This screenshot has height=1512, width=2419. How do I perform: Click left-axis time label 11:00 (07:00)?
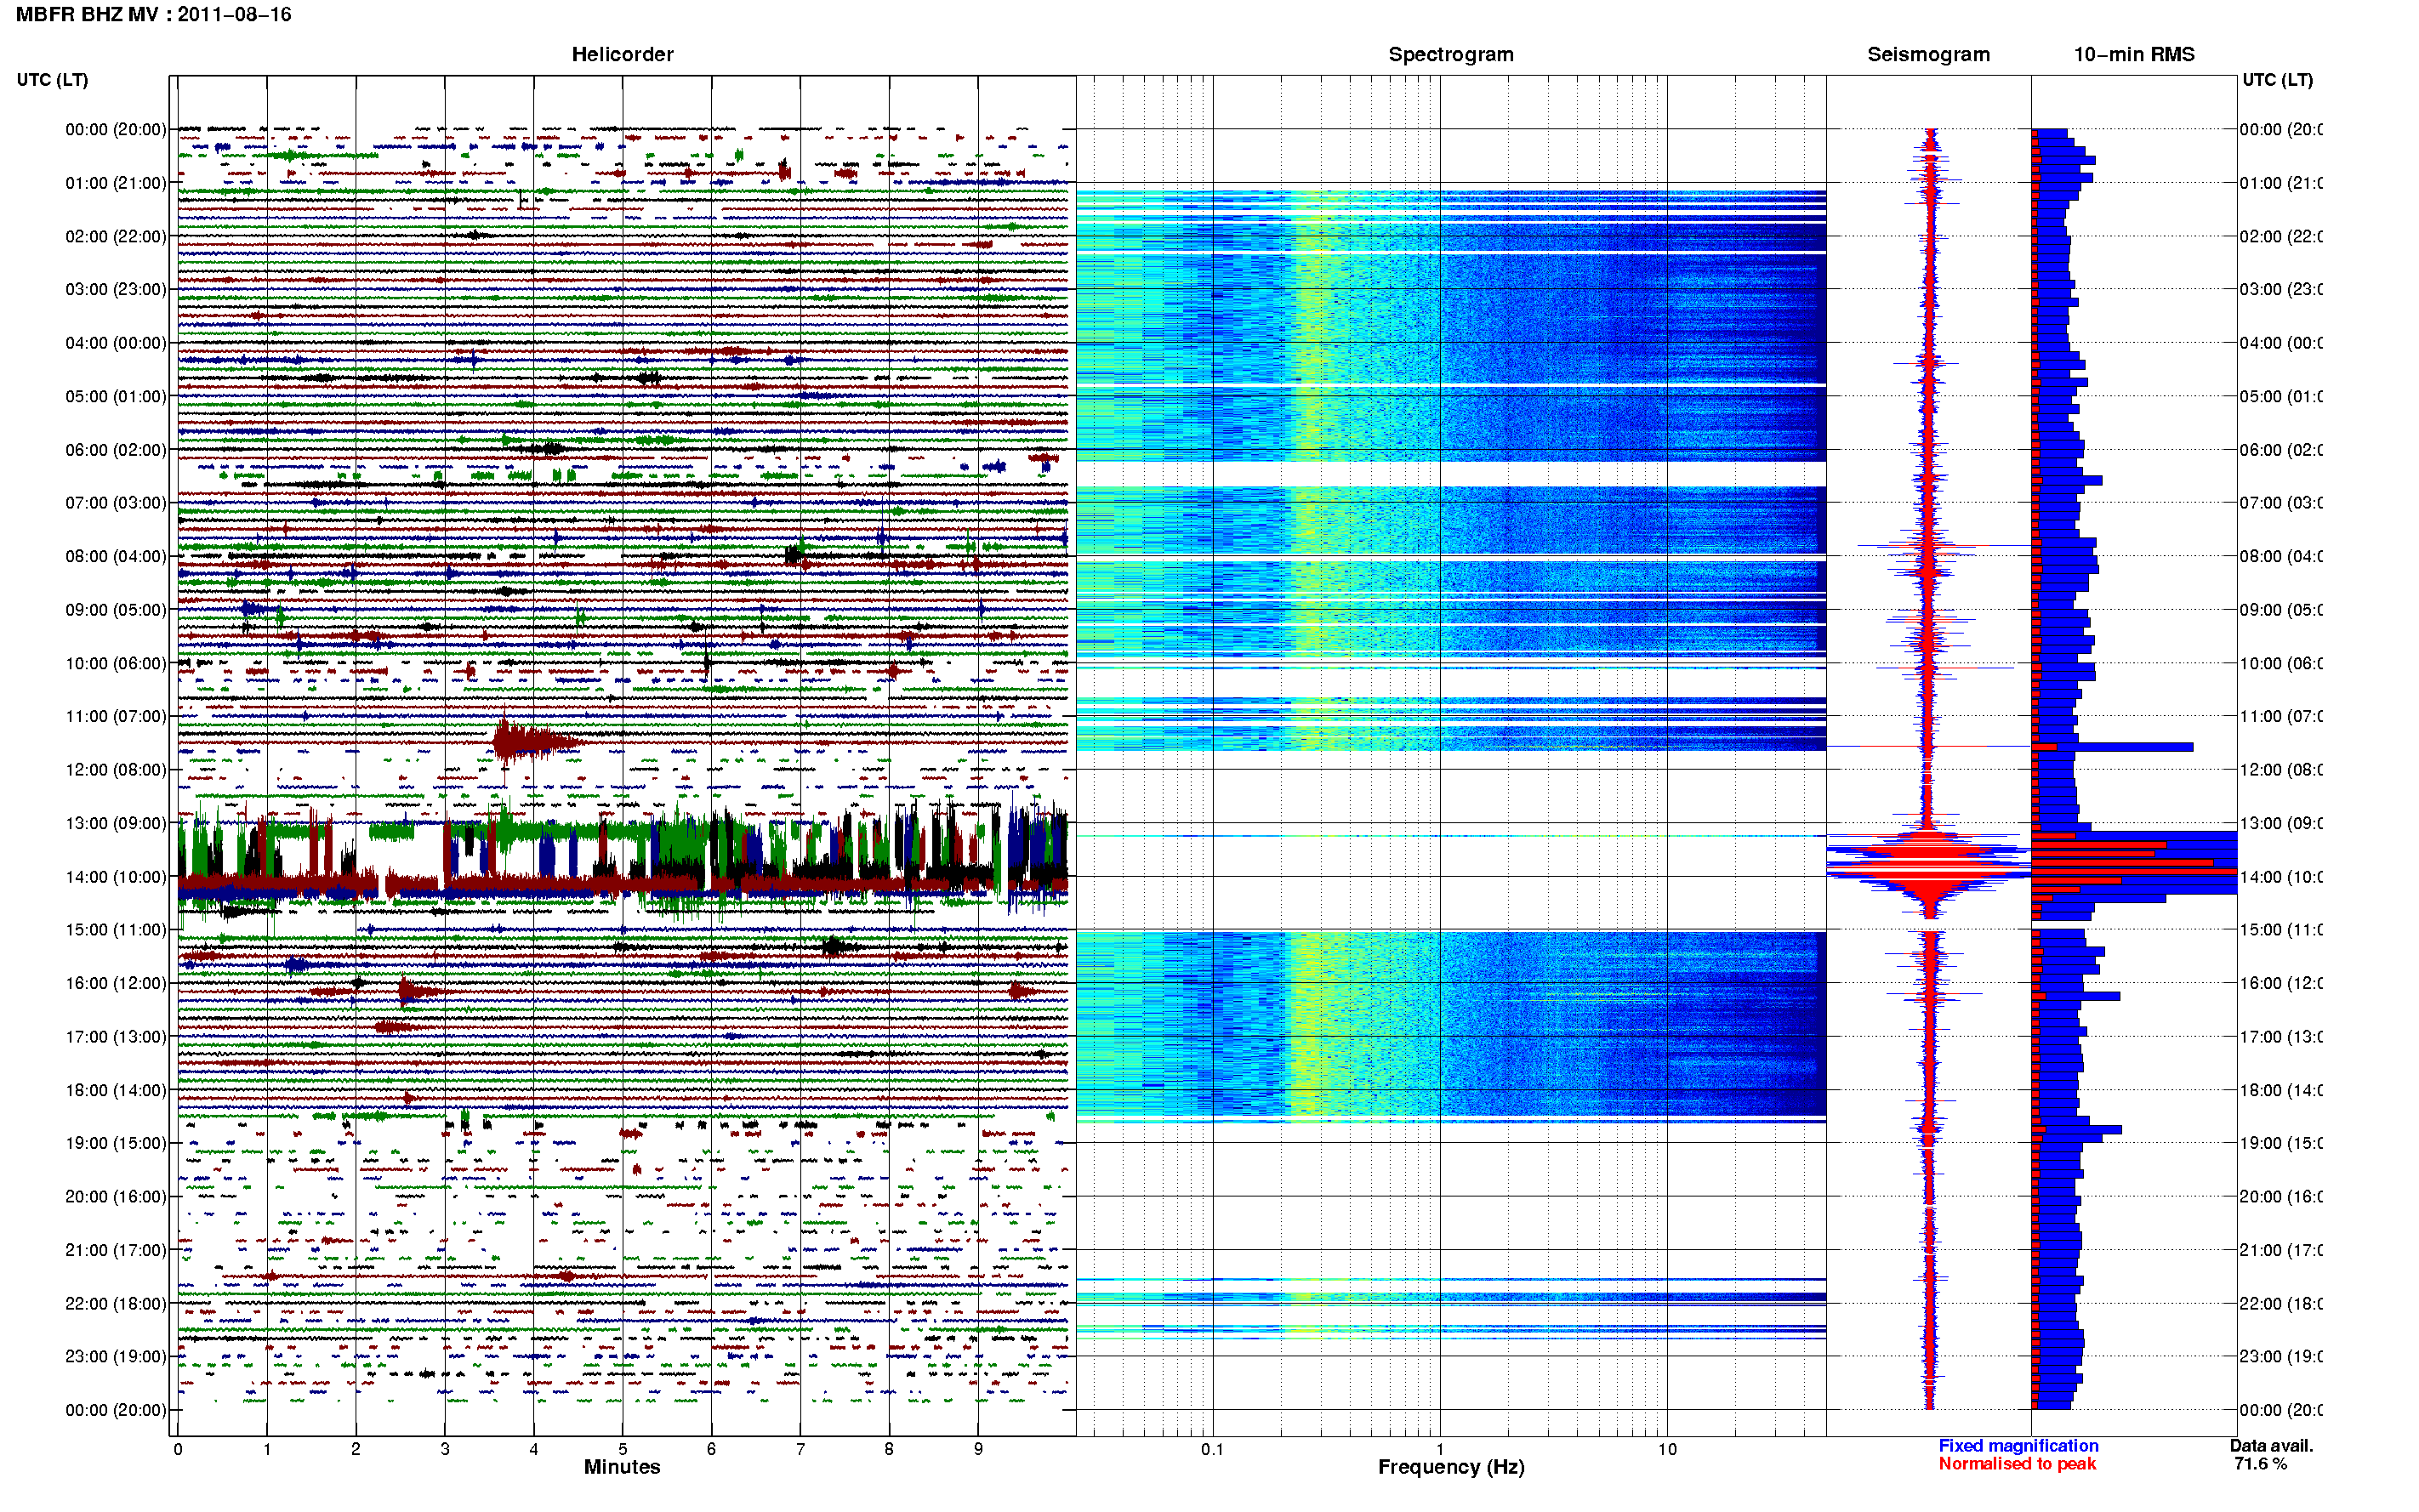[116, 716]
